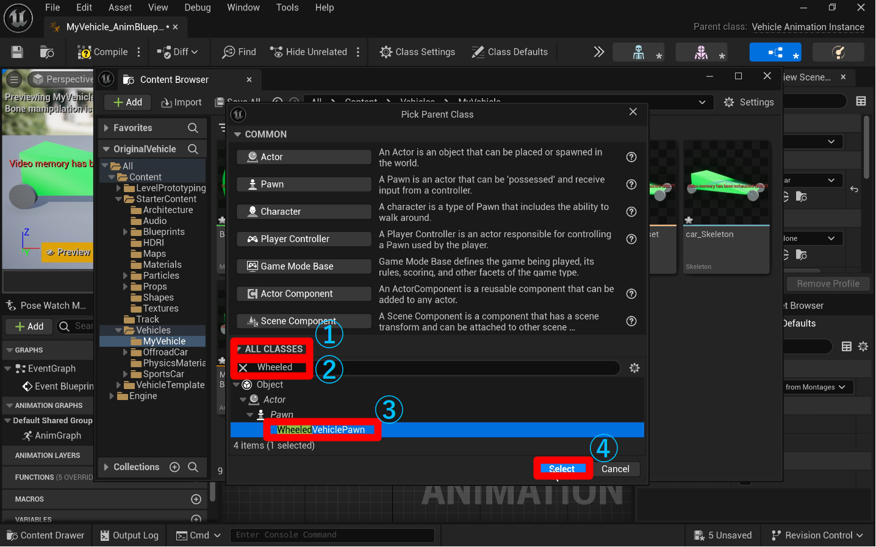Expand the Favorites section
876x547 pixels.
(106, 128)
